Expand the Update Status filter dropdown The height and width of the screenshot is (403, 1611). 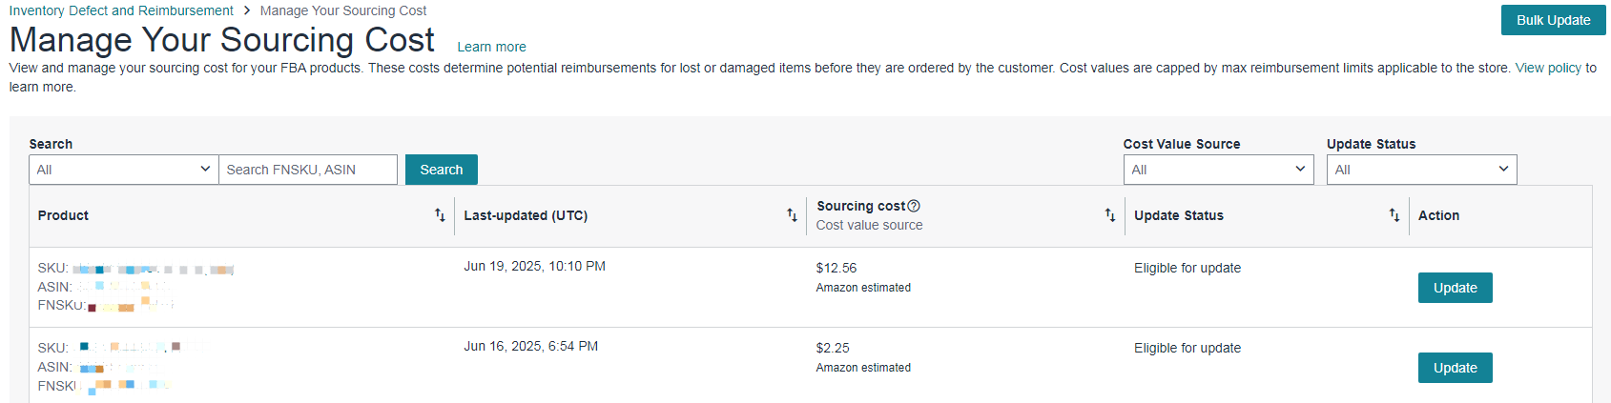[x=1421, y=170]
